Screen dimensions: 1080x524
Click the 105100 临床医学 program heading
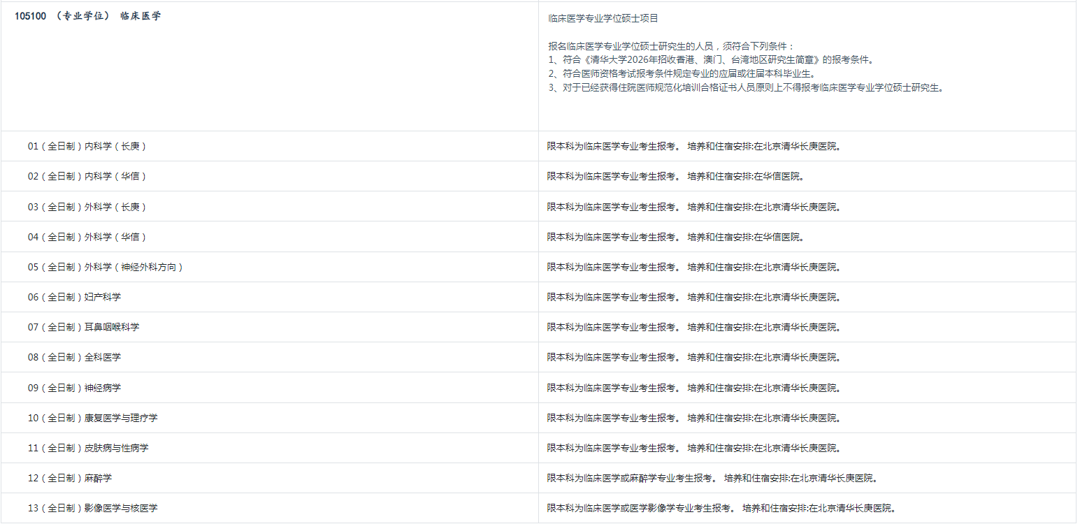pos(88,16)
